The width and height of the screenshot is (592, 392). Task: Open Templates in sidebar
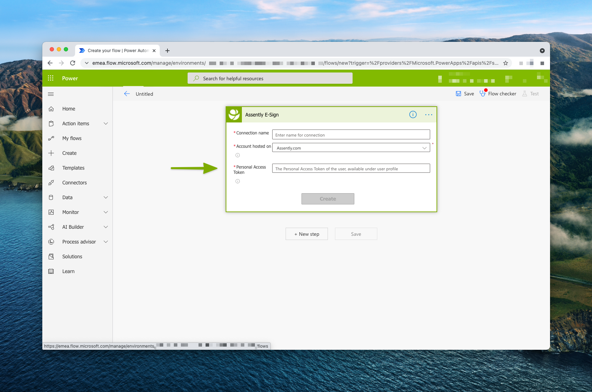[x=73, y=168]
